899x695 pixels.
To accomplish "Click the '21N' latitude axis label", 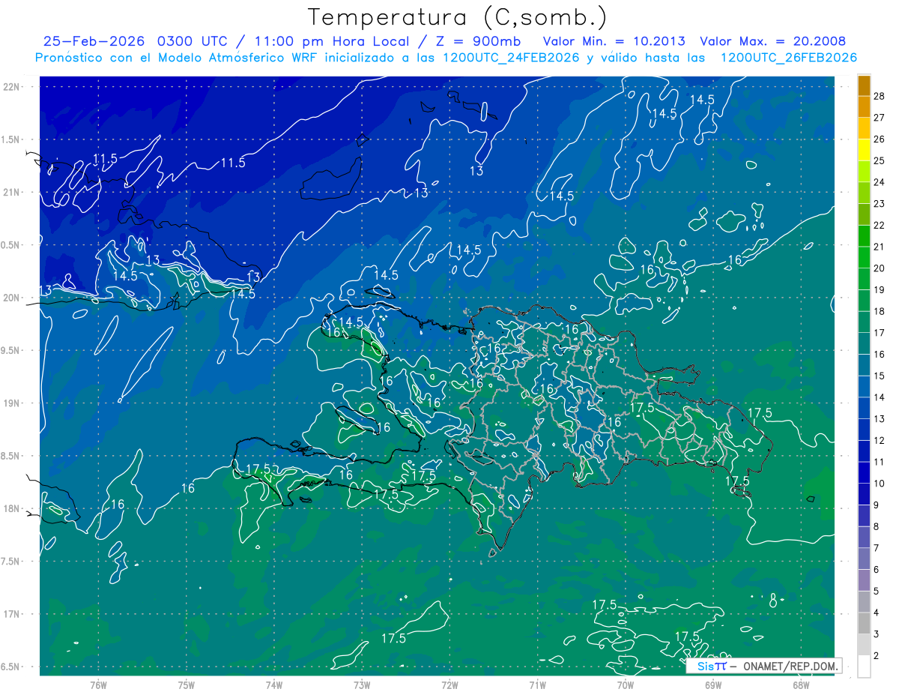I will click(x=13, y=192).
